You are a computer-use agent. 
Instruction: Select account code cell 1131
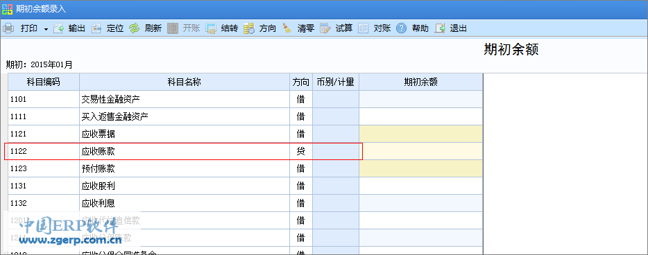pos(44,186)
